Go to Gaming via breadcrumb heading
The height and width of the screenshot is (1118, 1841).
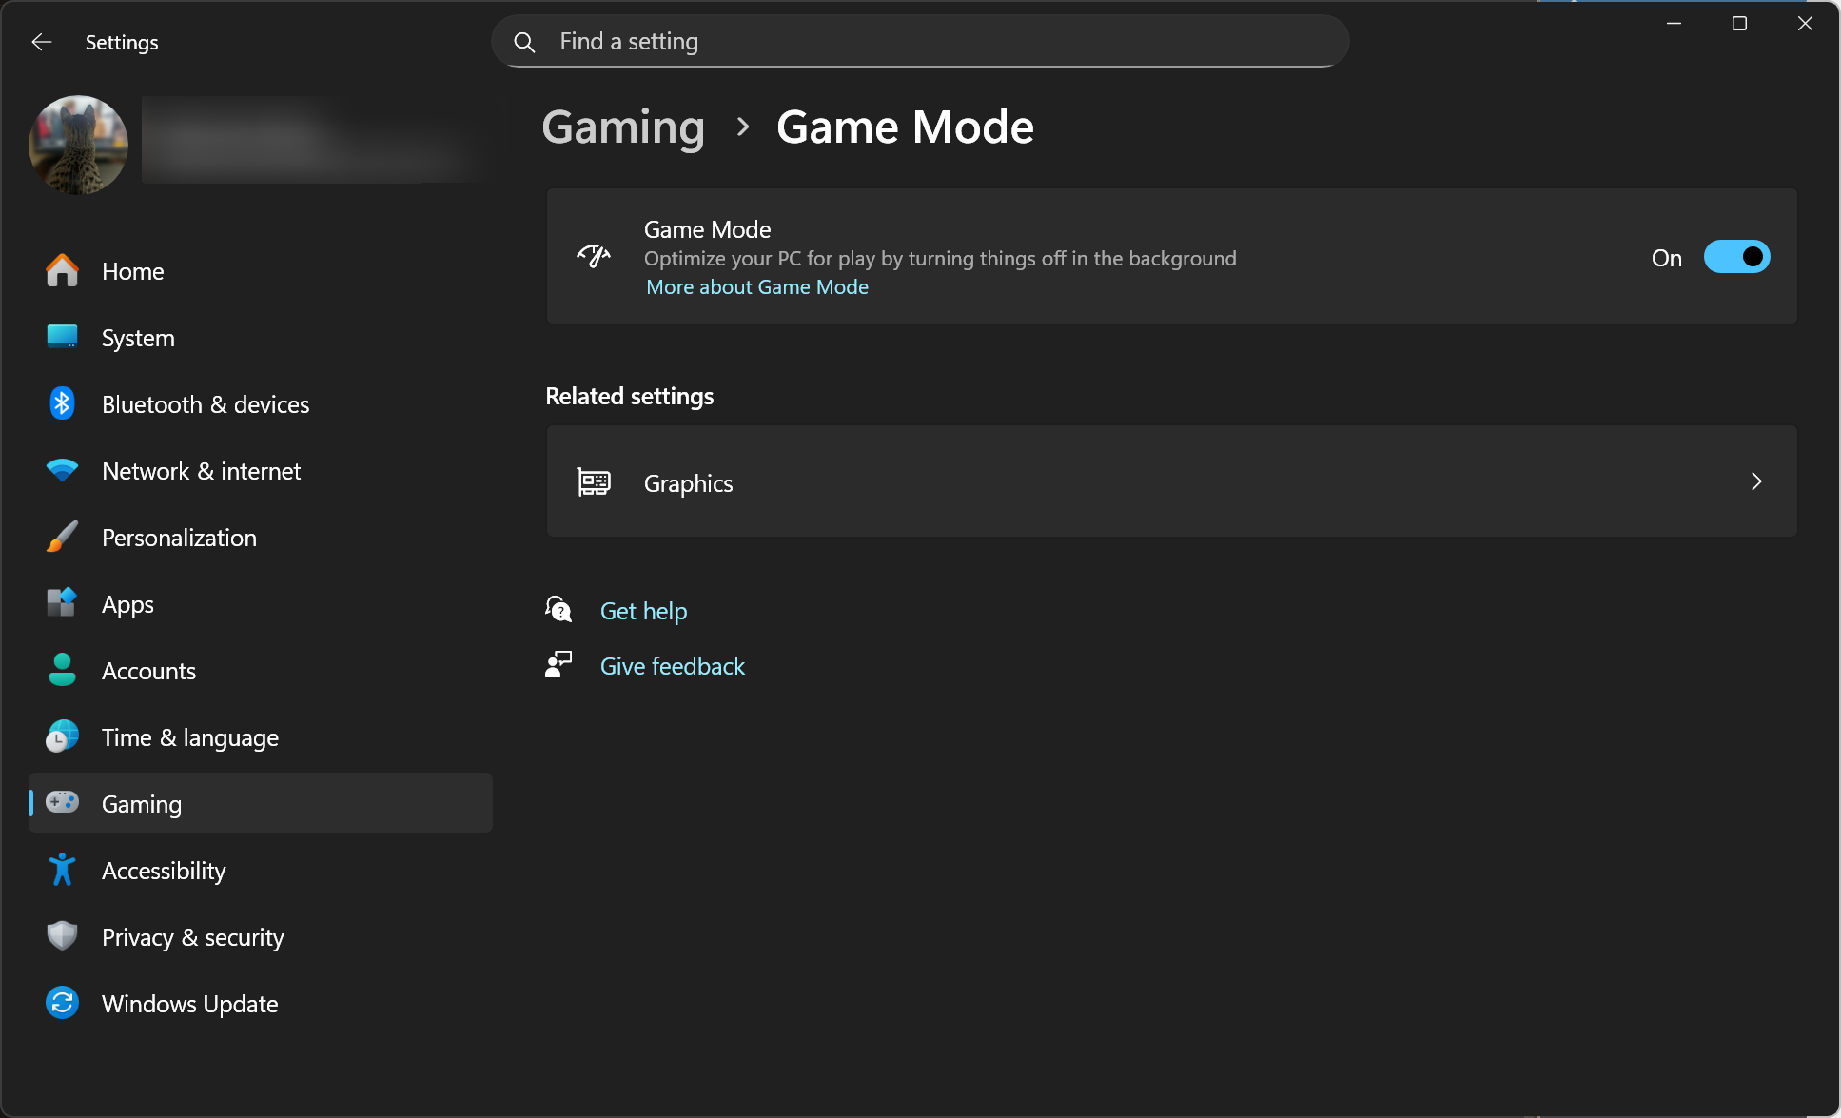click(x=623, y=127)
